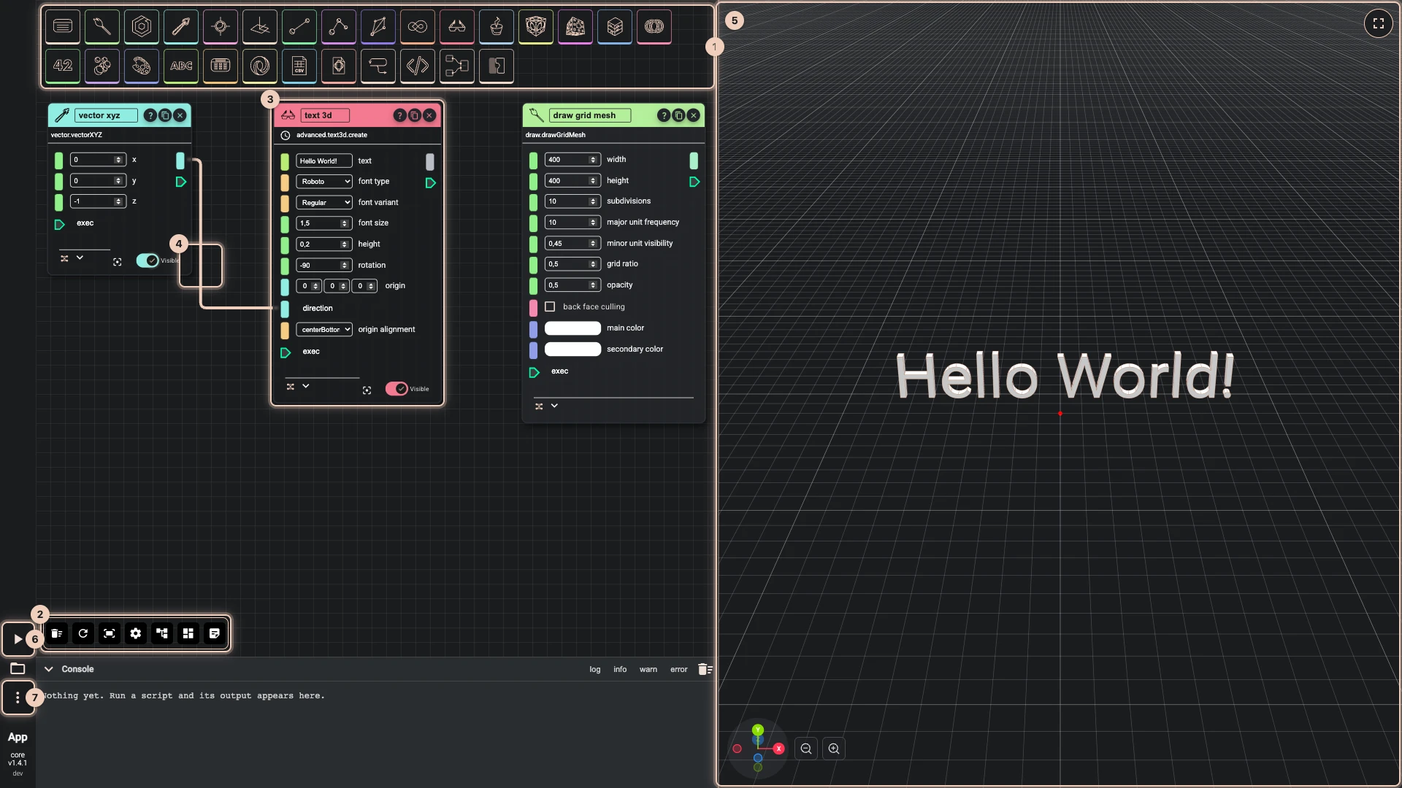Open the CSV file category icon

click(x=299, y=66)
